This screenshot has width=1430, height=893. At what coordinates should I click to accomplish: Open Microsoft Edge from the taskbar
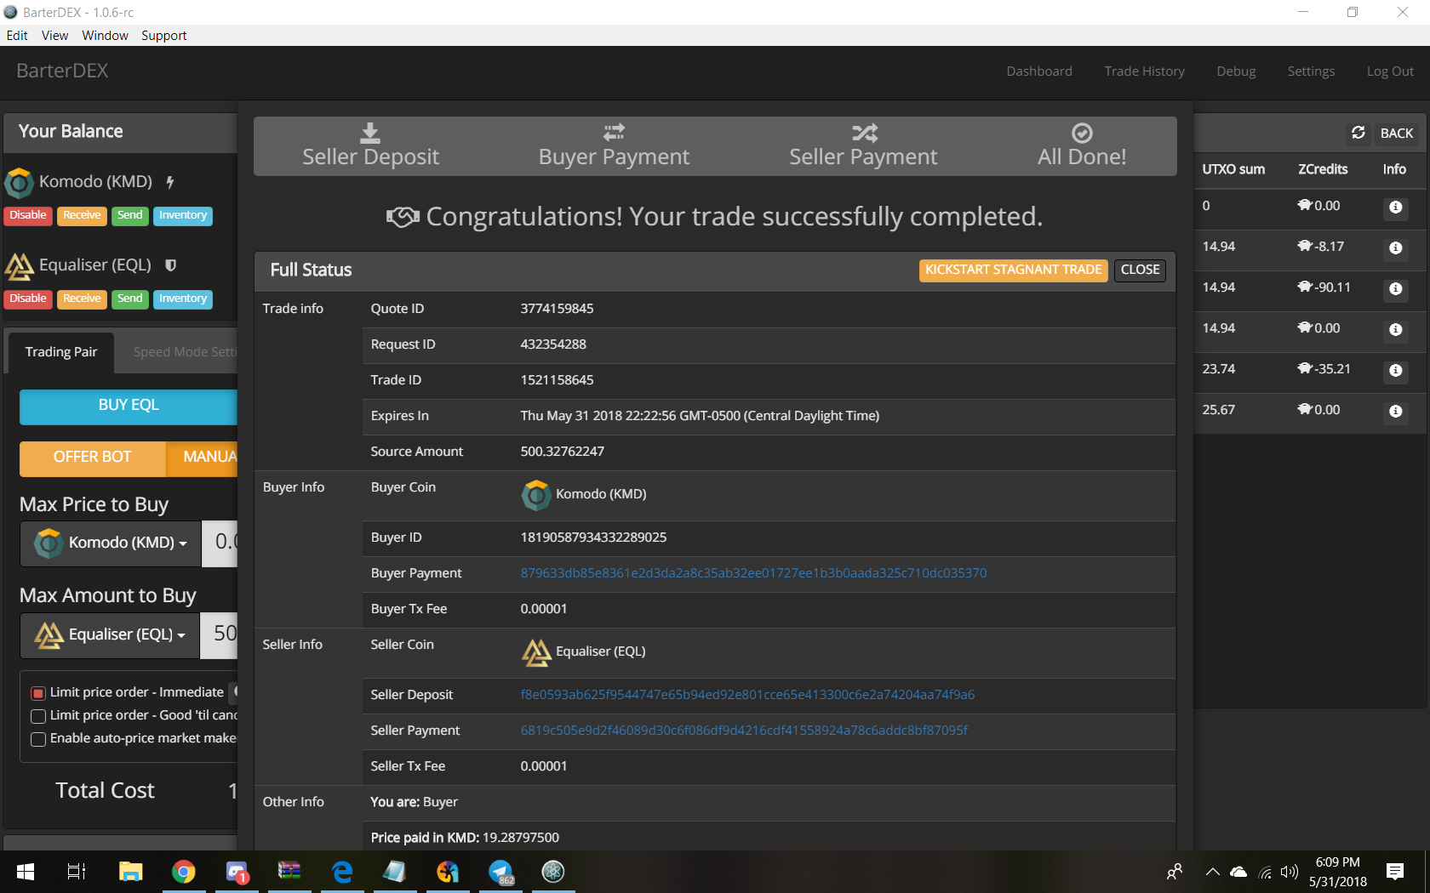point(342,872)
